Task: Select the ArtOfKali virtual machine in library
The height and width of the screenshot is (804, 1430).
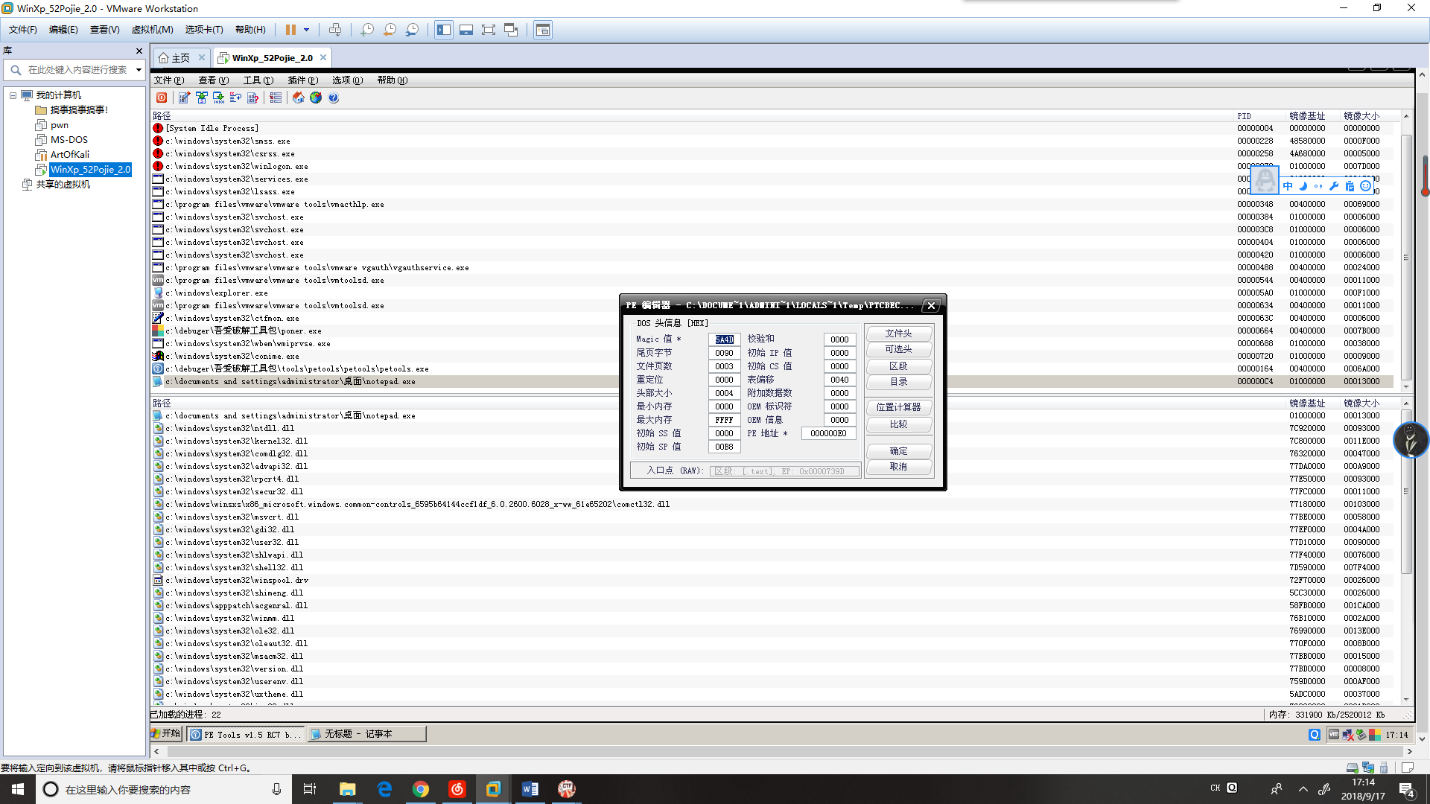Action: coord(69,155)
